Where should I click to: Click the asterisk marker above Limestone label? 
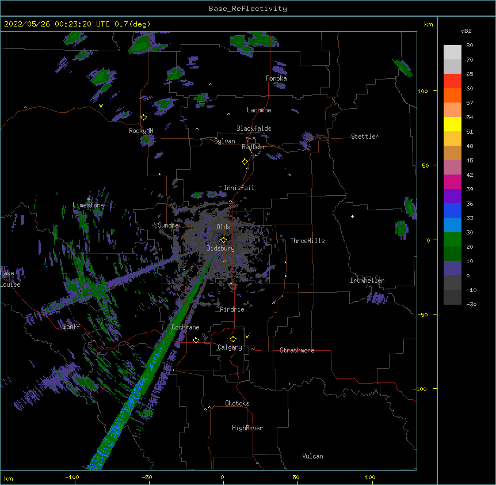[88, 199]
